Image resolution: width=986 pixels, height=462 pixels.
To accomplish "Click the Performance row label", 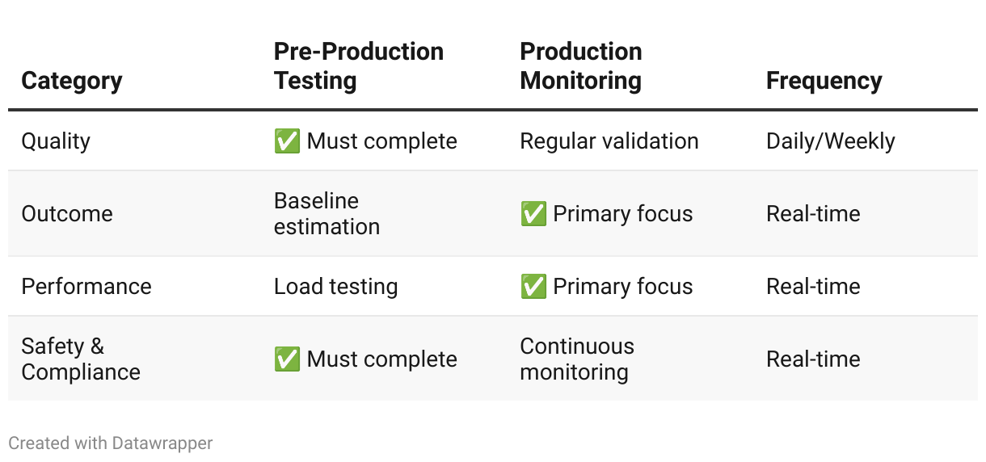I will point(86,287).
